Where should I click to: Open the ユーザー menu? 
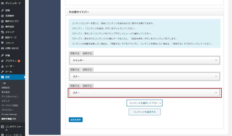(x=9, y=66)
